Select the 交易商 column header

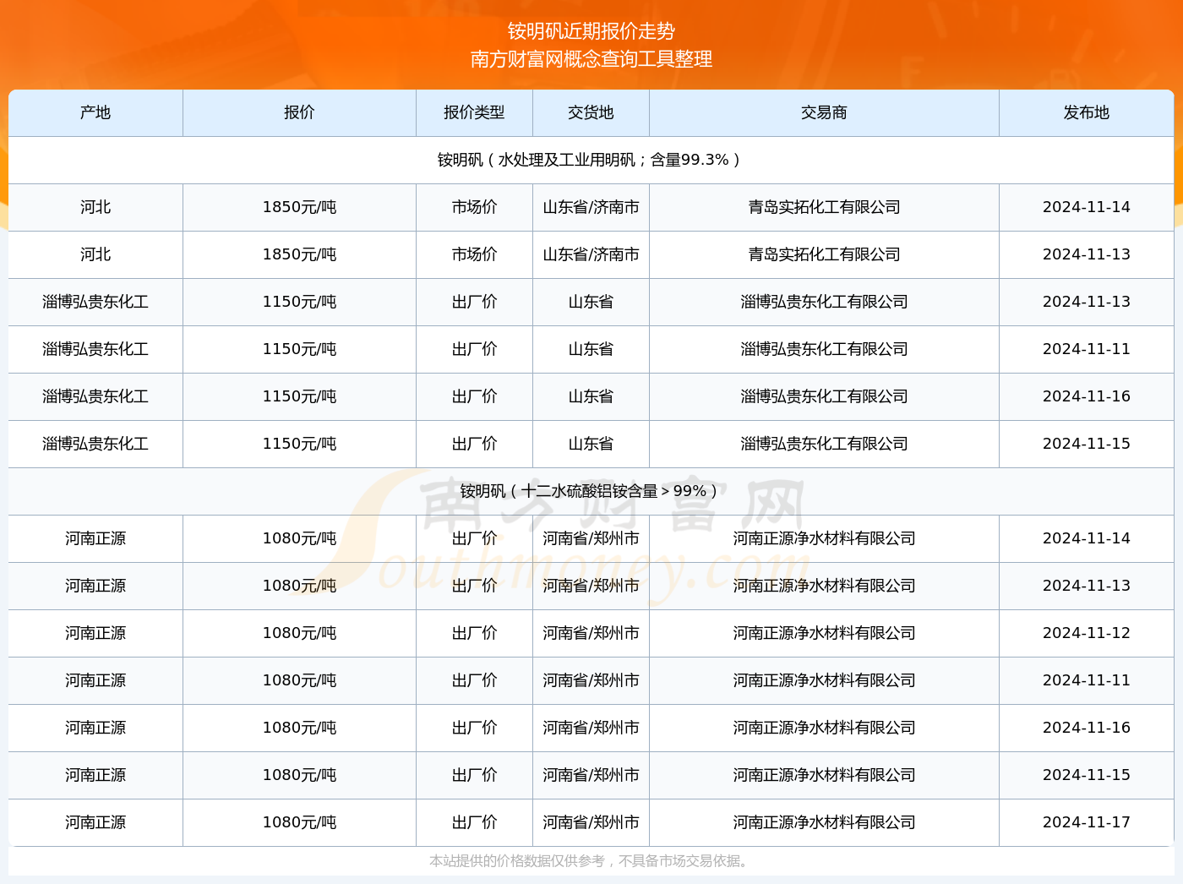[x=824, y=112]
